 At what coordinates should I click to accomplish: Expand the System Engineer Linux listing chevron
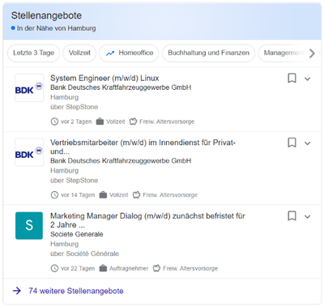307,79
